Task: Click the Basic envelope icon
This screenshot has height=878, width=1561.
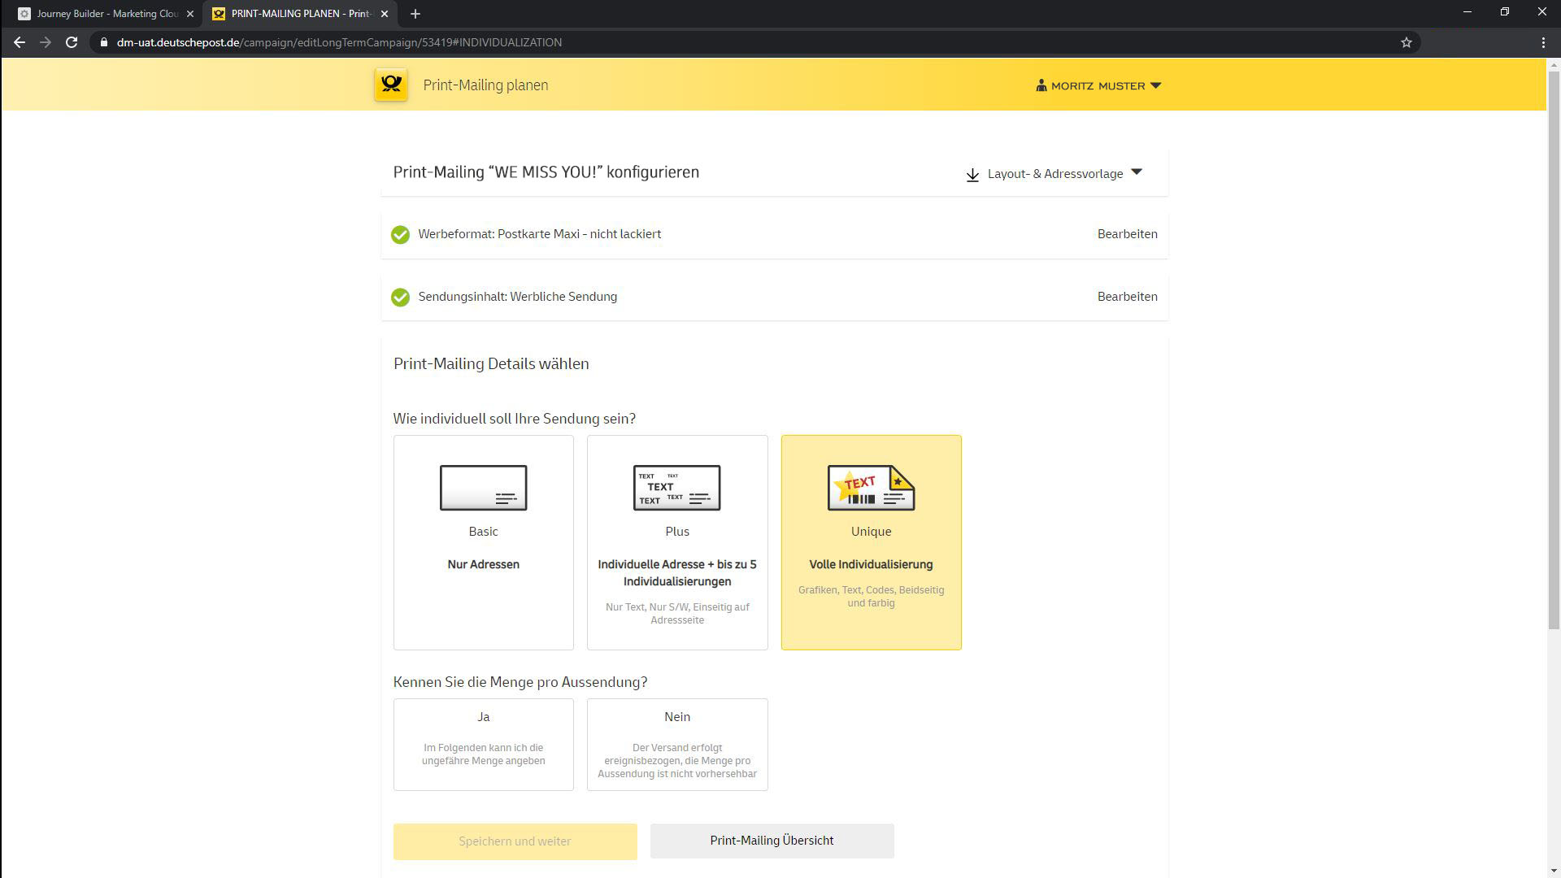Action: click(483, 488)
